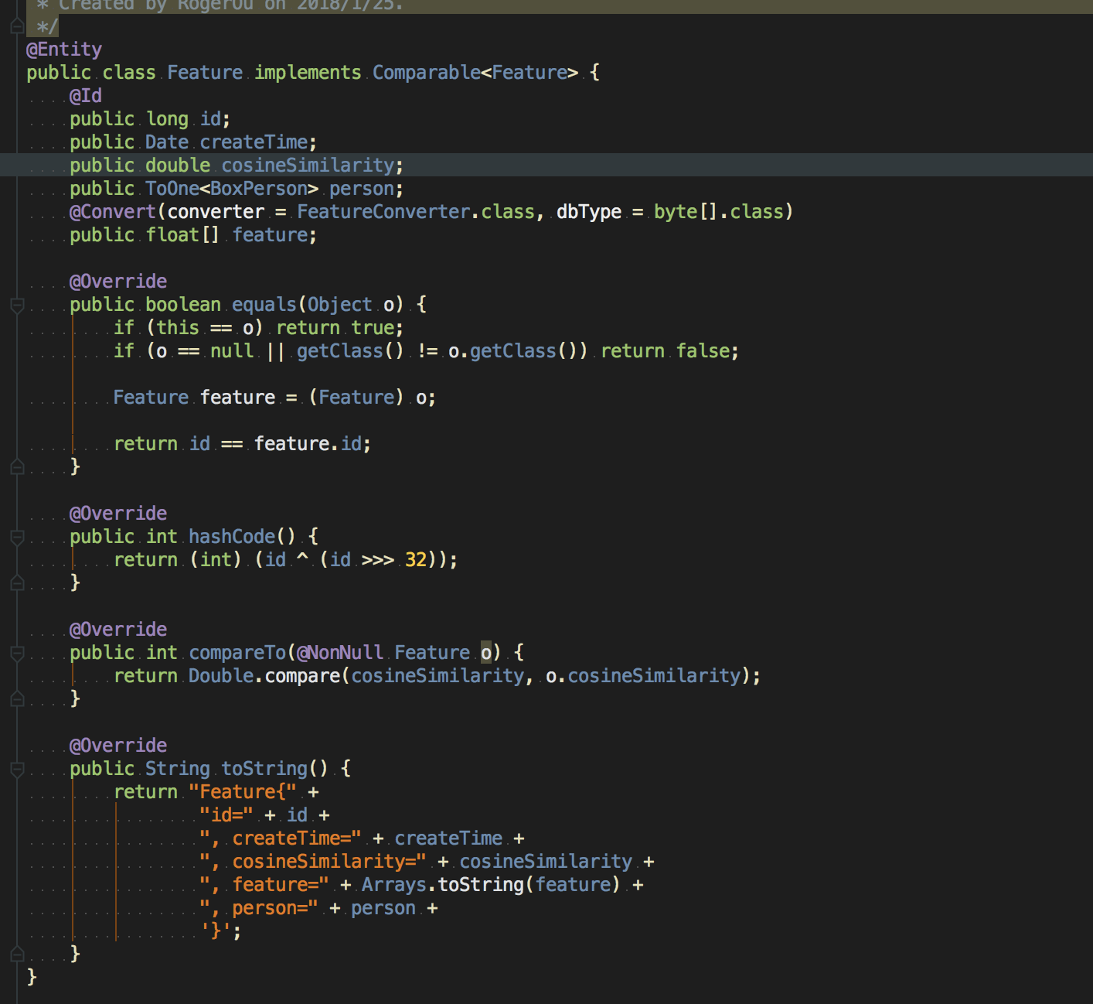Click ", person=" string literal
The height and width of the screenshot is (1004, 1093).
pyautogui.click(x=259, y=908)
